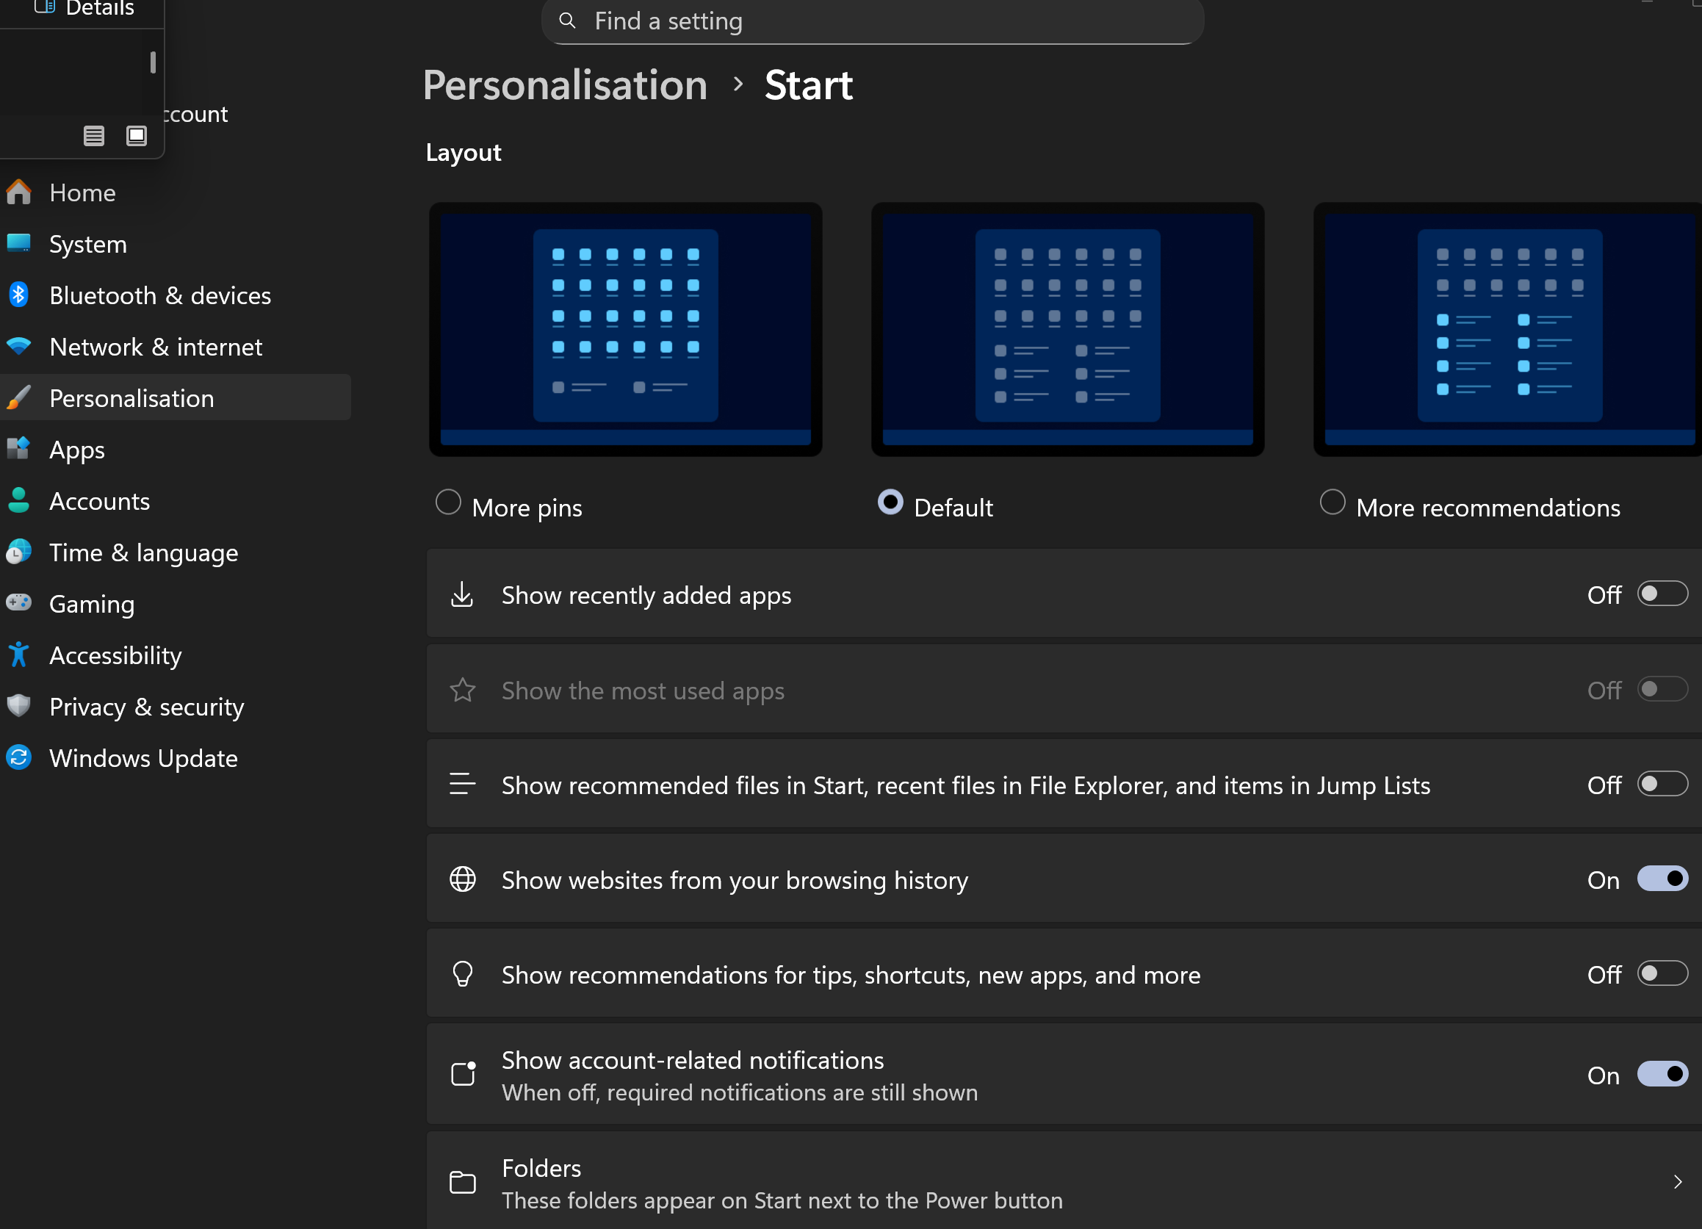Click the Network & internet Wi-Fi icon
The width and height of the screenshot is (1702, 1229).
19,346
